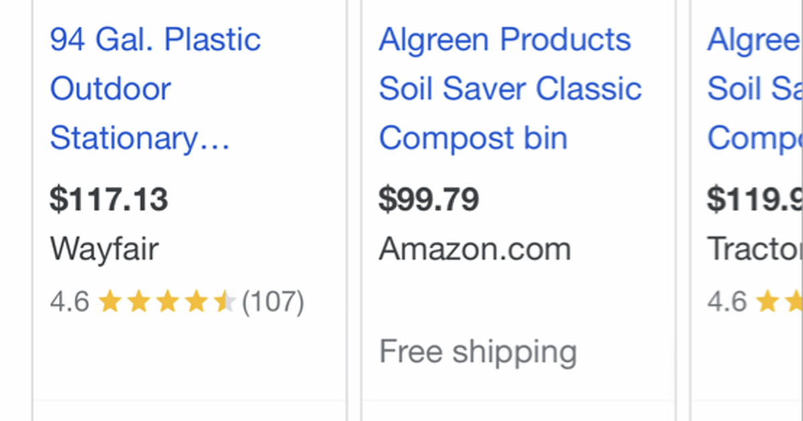Click the Tractor Supply retailer name
Screen dimensions: 803x421
click(755, 248)
